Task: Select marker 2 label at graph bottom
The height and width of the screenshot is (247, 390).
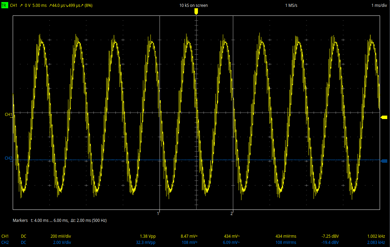Action: (x=232, y=214)
